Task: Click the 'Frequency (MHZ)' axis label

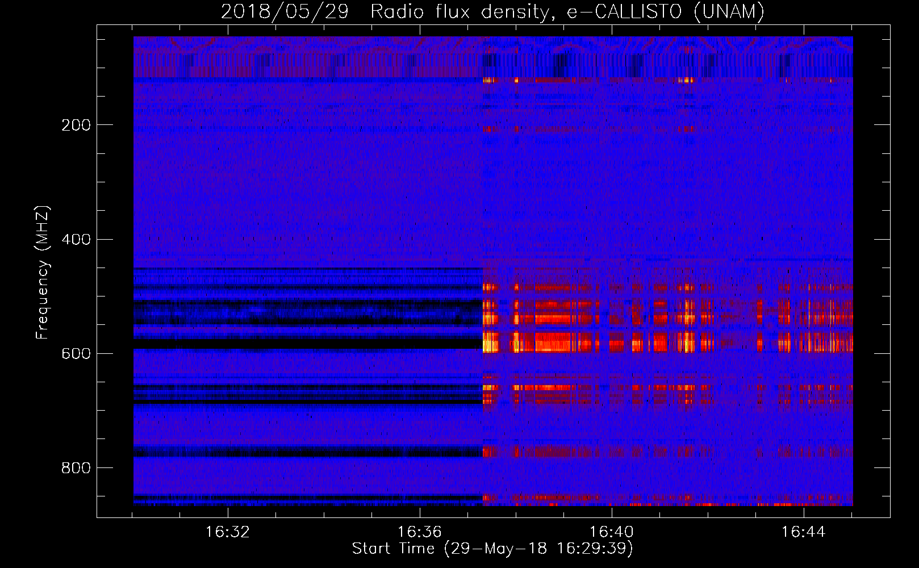Action: tap(43, 272)
